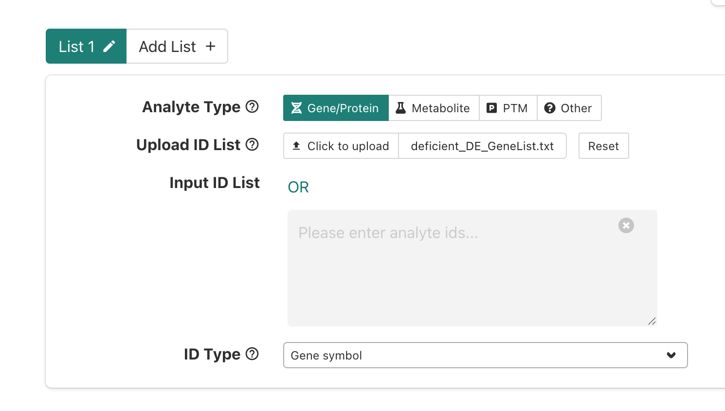The height and width of the screenshot is (411, 725).
Task: Add a new list via Add List tab
Action: (176, 46)
